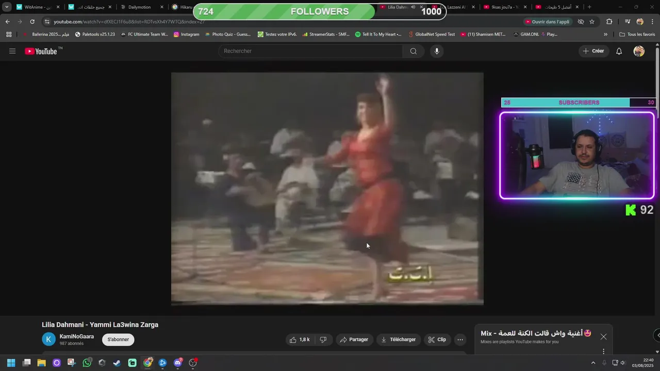Open the FC Ultimate Team W... bookmark
Screen dimensions: 660x371
[144, 35]
